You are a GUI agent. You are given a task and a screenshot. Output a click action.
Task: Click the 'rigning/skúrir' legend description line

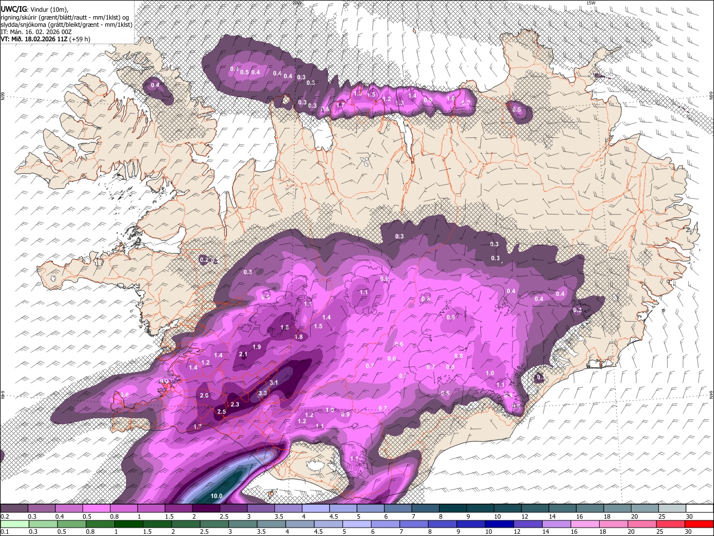coord(65,17)
